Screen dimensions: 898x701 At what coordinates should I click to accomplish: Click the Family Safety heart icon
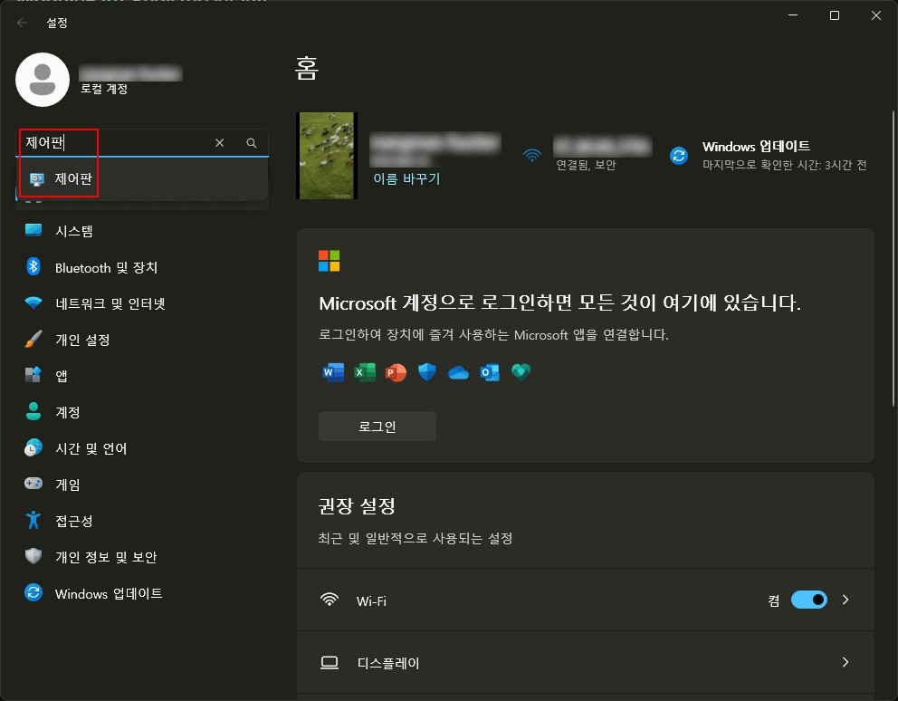(521, 372)
